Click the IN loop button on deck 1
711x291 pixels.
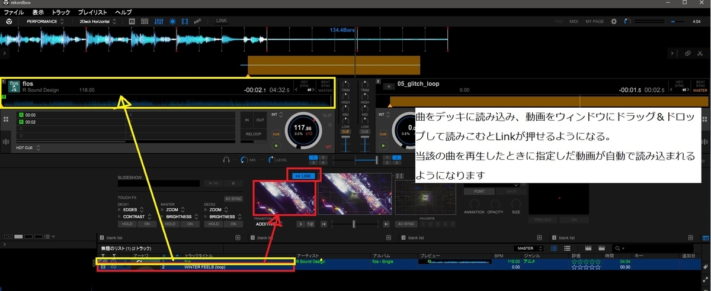point(247,119)
